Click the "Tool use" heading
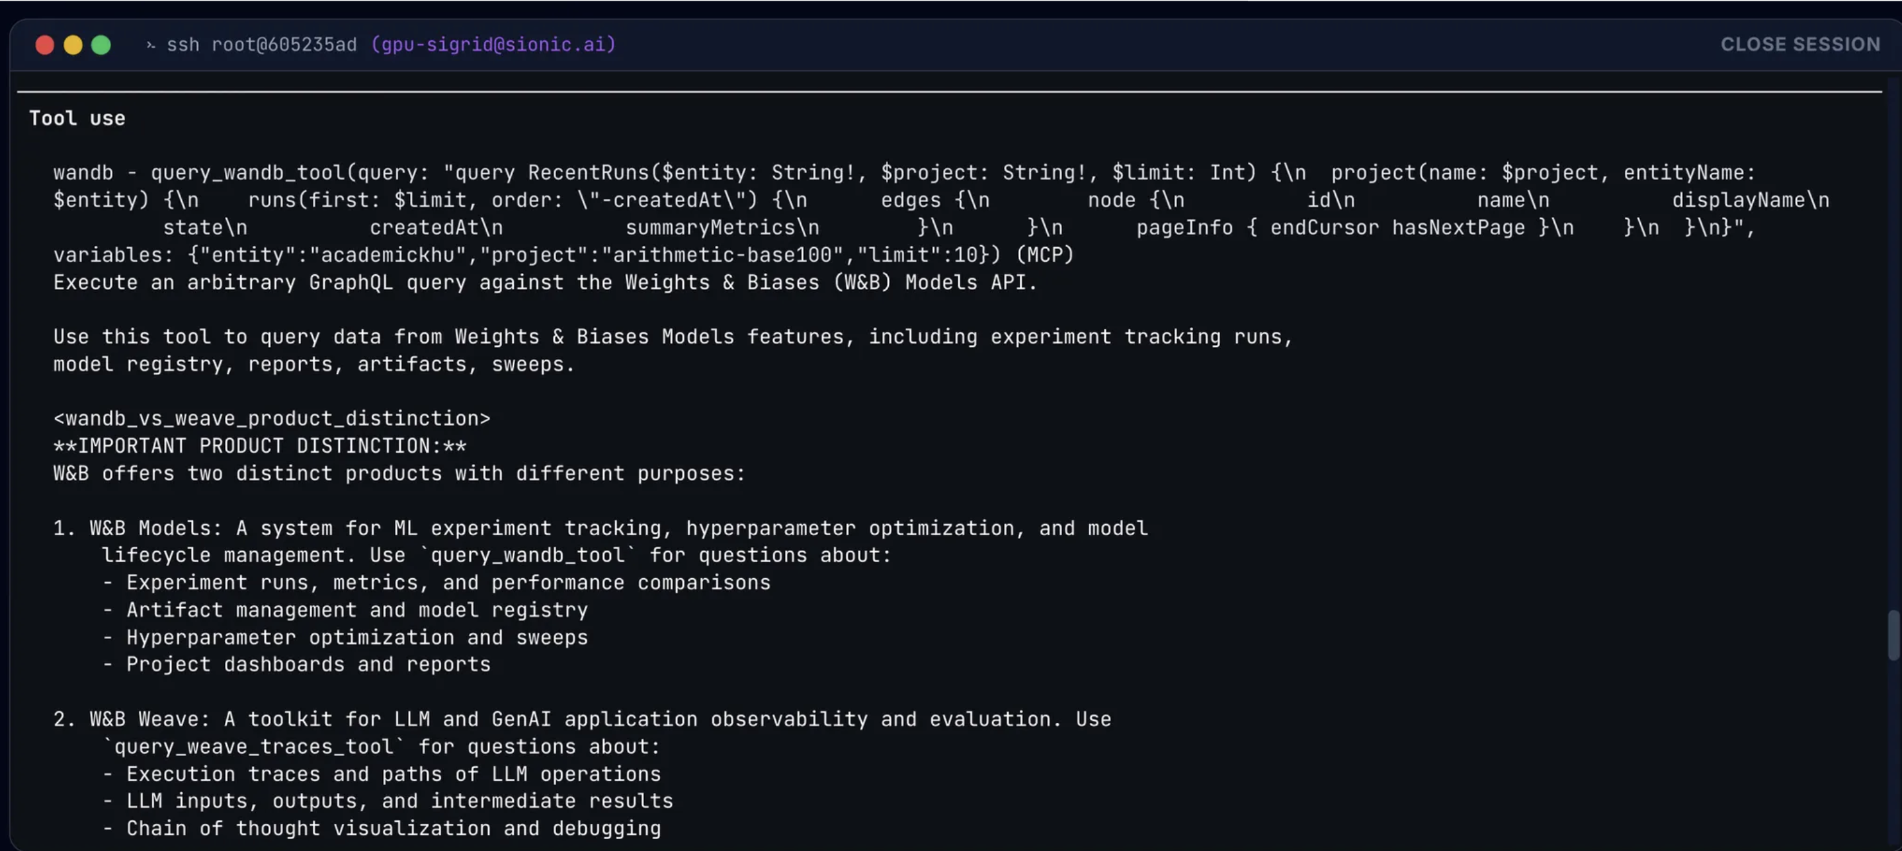This screenshot has width=1902, height=851. (x=77, y=118)
